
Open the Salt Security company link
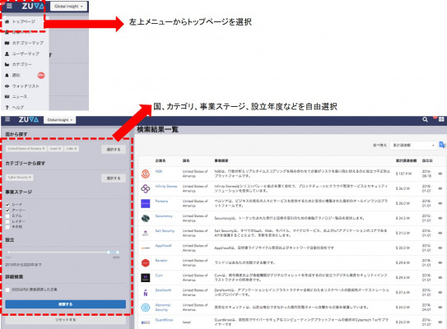165,231
